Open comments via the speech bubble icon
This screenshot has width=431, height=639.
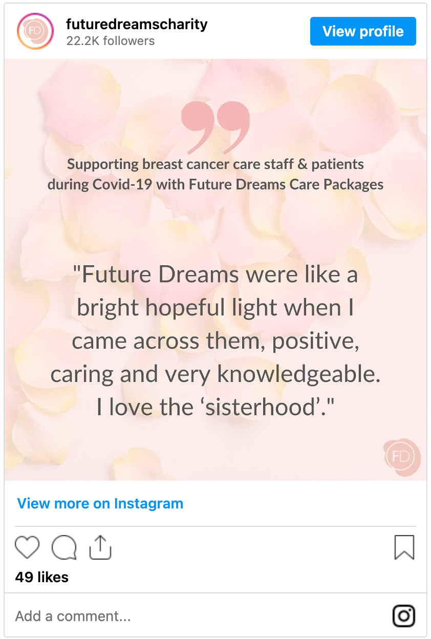(64, 547)
